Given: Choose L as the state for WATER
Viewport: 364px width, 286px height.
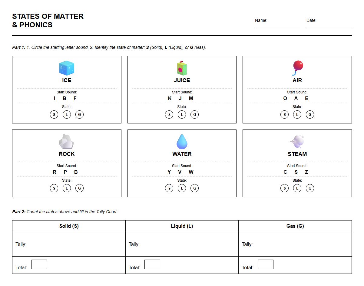Looking at the screenshot, I should 182,188.
